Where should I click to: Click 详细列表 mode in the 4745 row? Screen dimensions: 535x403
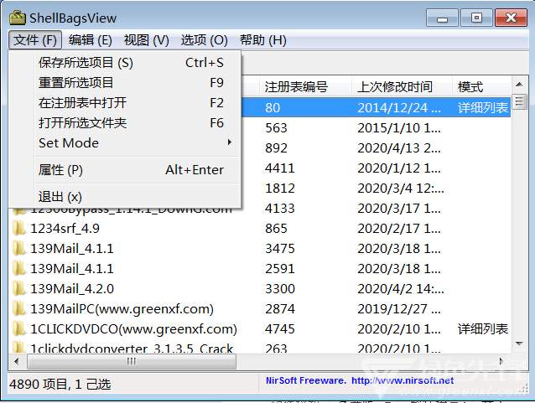tap(483, 329)
